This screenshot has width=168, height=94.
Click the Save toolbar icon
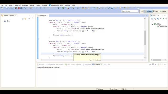[x=7, y=8]
